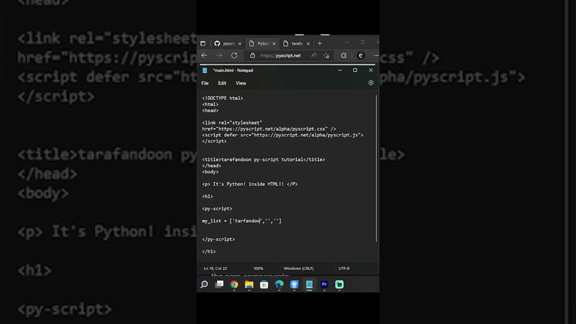This screenshot has width=576, height=324.
Task: Click the Notepad app icon in title bar
Action: [x=205, y=70]
